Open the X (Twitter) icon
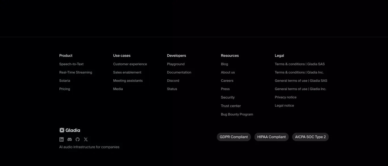 click(86, 139)
